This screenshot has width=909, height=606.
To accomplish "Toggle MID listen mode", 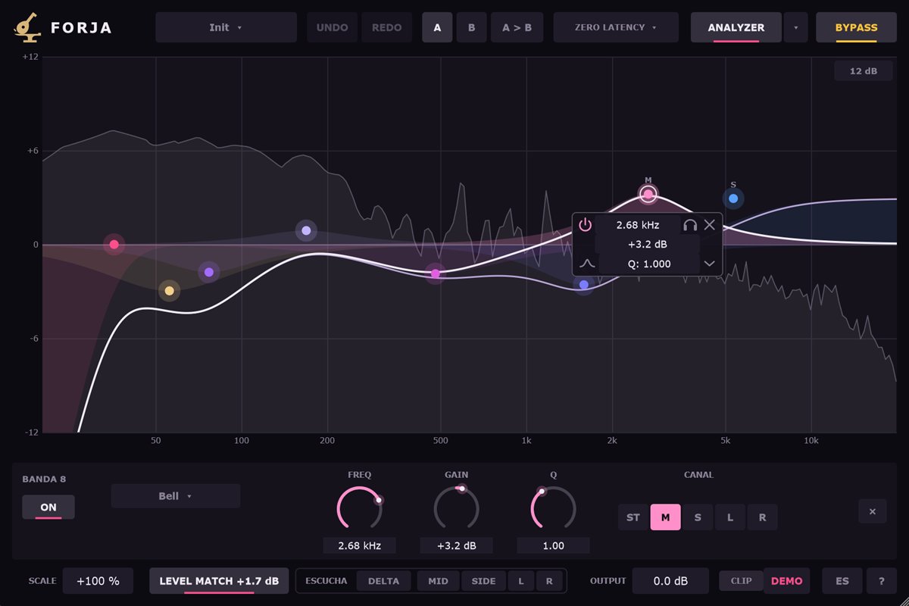I will pyautogui.click(x=438, y=581).
